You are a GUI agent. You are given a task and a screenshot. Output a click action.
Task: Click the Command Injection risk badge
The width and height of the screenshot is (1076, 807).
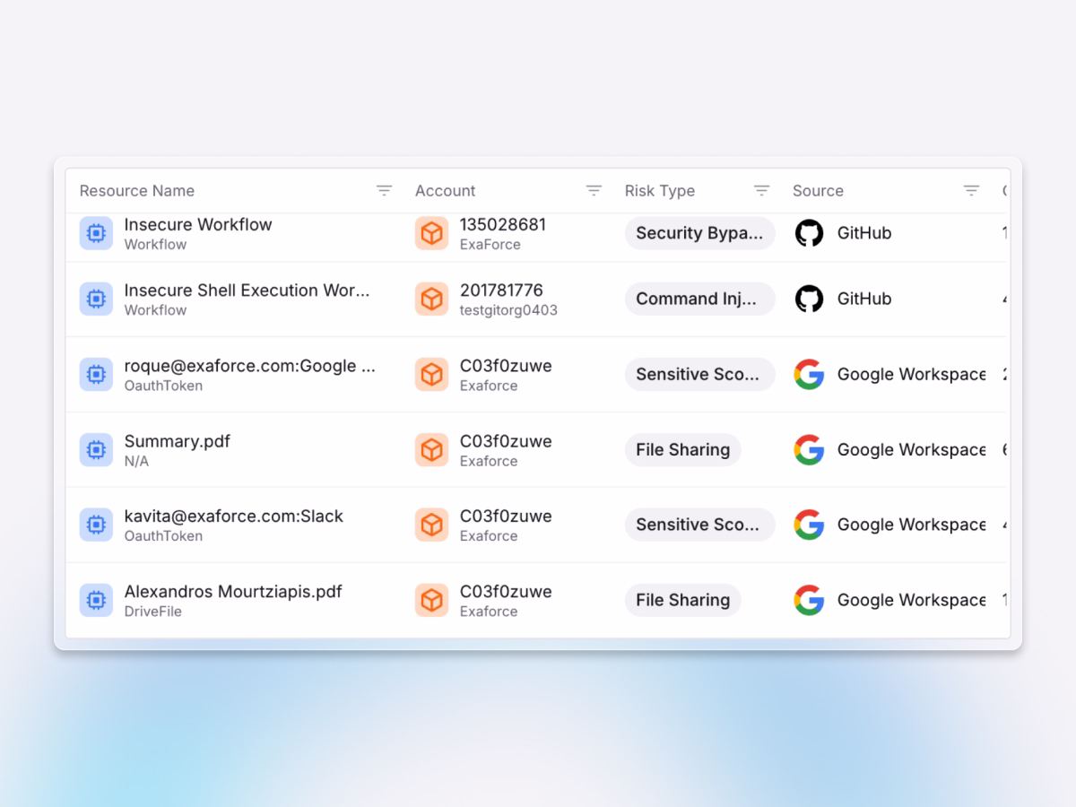coord(699,299)
